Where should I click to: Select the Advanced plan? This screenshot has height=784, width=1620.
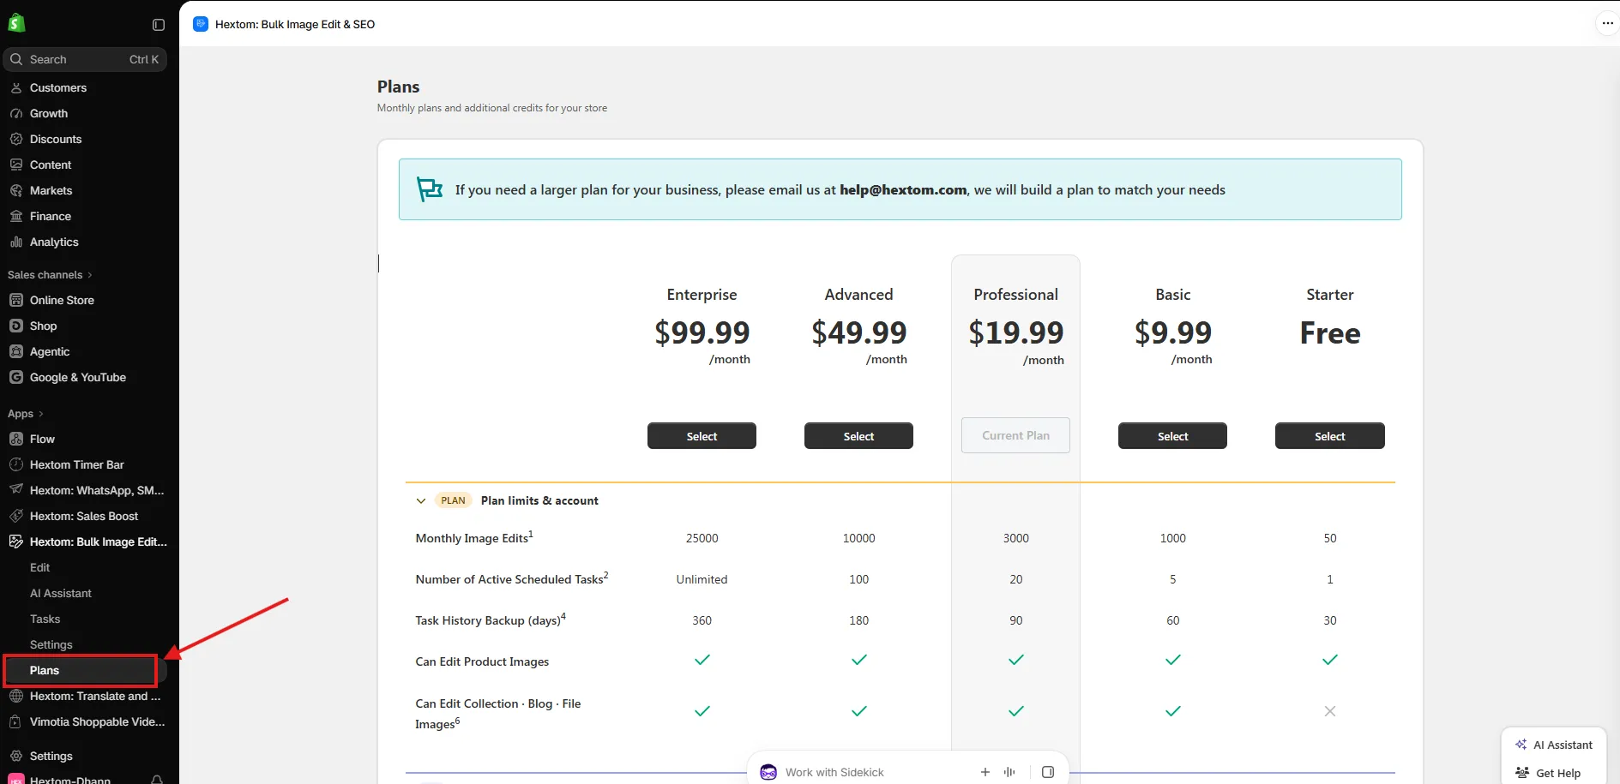tap(858, 436)
